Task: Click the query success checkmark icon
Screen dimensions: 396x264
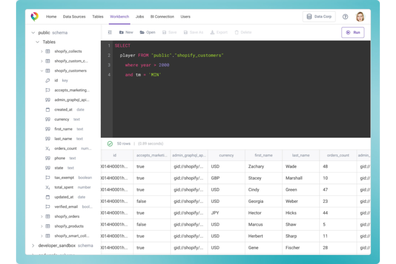Action: [x=110, y=144]
